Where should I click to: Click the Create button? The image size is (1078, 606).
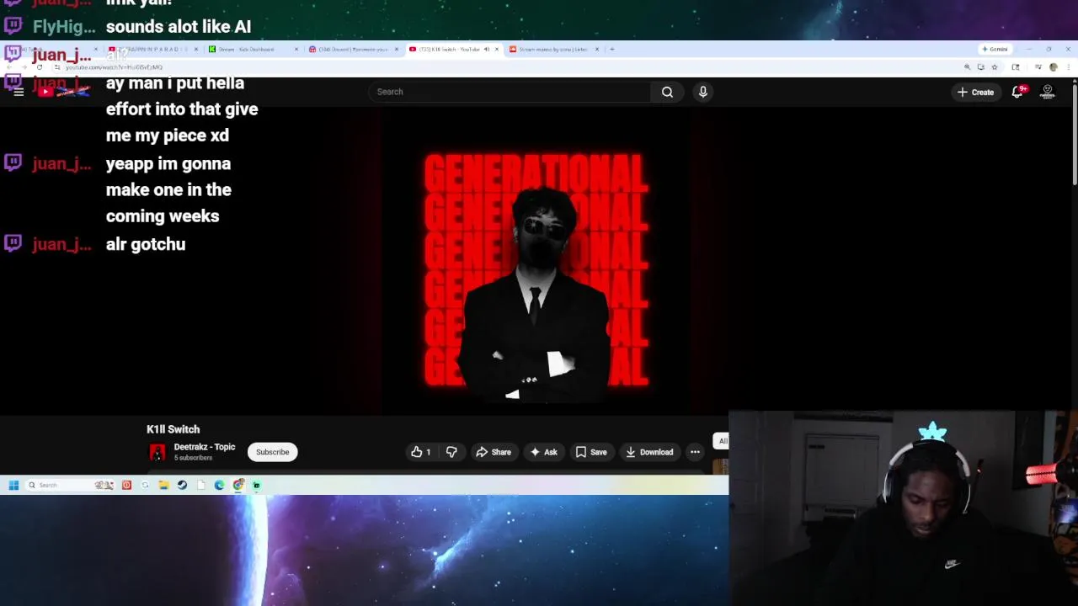[x=976, y=92]
